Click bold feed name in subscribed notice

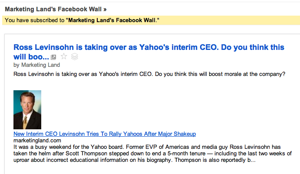coord(112,20)
